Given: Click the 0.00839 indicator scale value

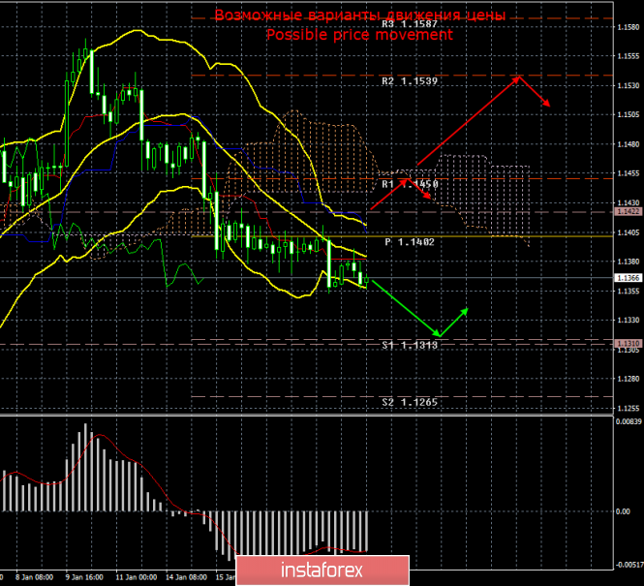Looking at the screenshot, I should click(629, 421).
